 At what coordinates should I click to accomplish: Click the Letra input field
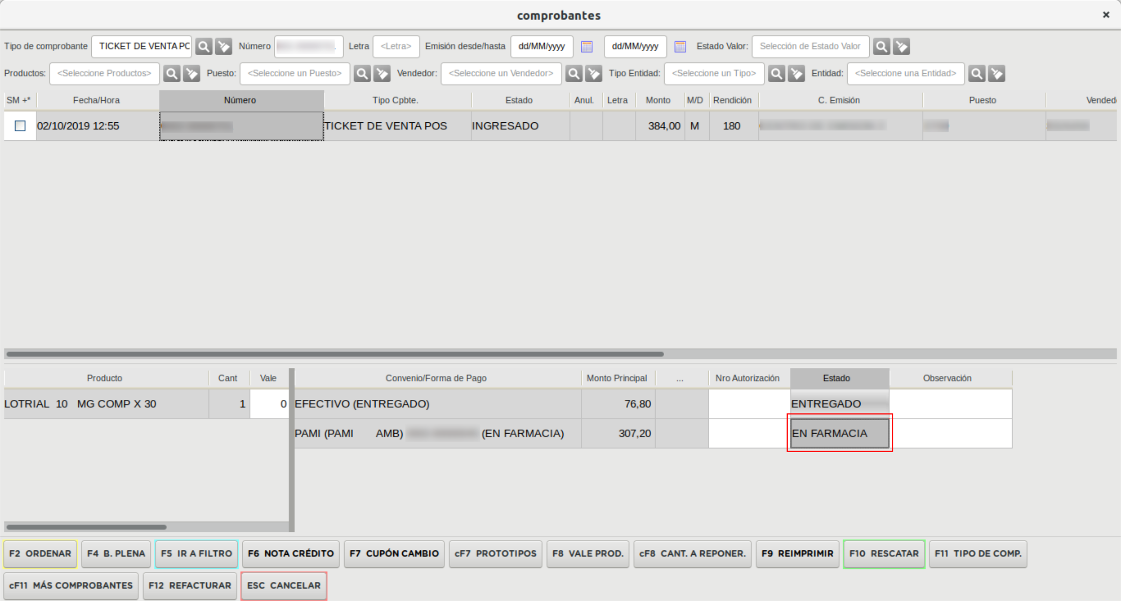pyautogui.click(x=396, y=47)
